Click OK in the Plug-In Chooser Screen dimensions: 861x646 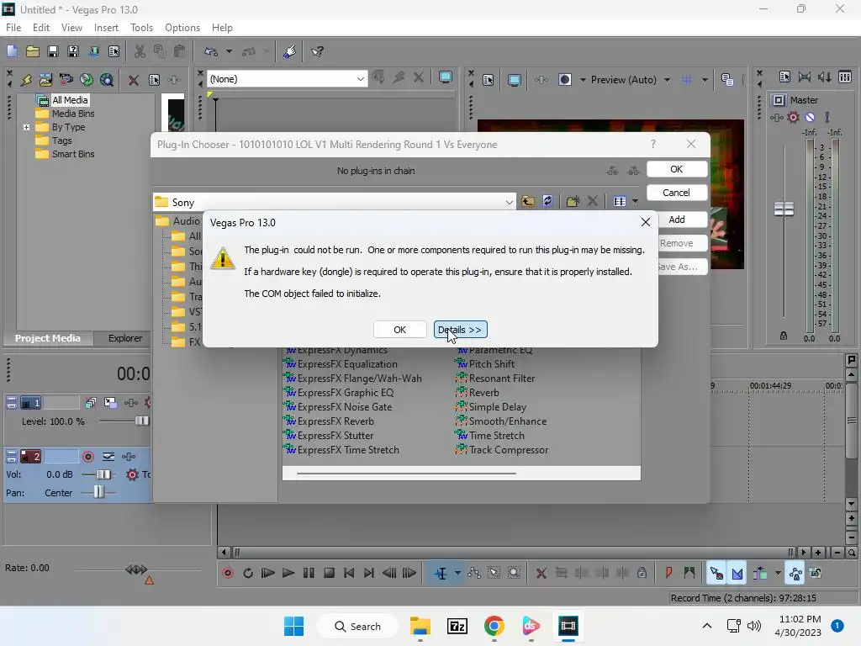pos(677,169)
